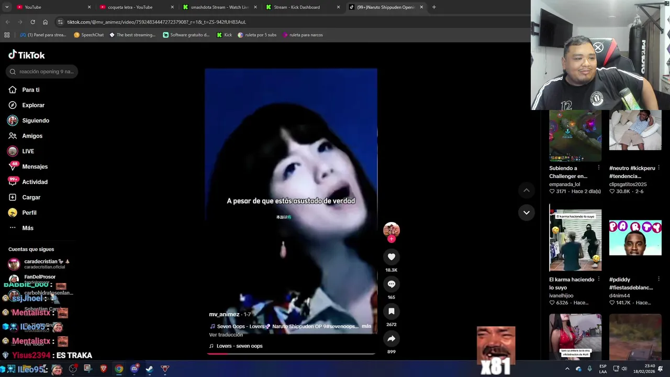670x377 pixels.
Task: Click Cargar to upload a video
Action: pyautogui.click(x=24, y=197)
